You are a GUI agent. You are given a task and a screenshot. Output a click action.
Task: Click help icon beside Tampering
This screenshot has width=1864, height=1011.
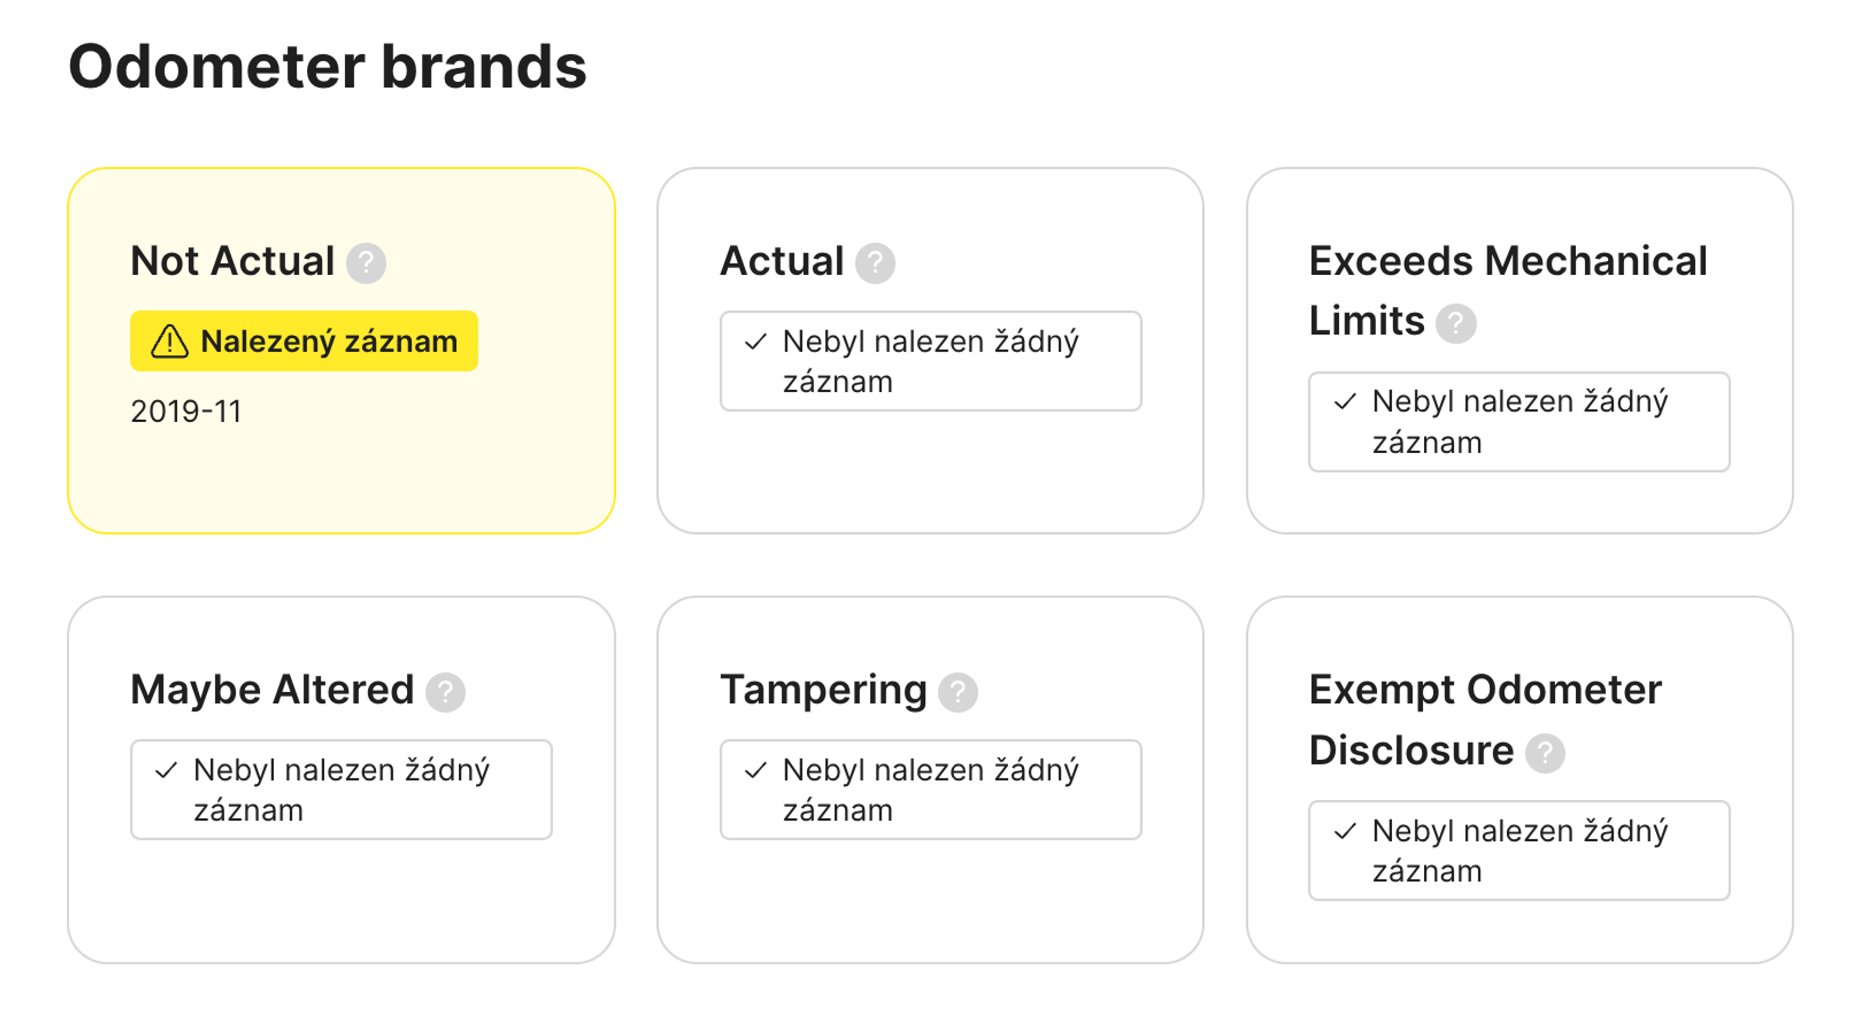click(x=957, y=692)
